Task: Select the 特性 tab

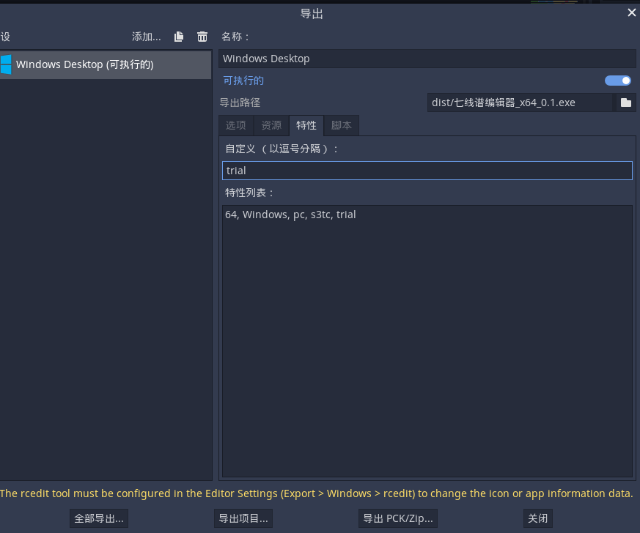Action: (x=306, y=125)
